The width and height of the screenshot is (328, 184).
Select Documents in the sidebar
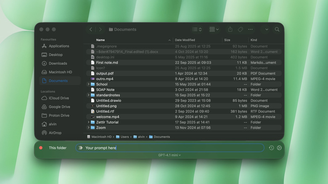60,81
